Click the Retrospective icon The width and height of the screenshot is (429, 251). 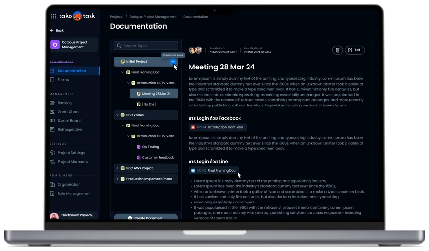pos(52,129)
